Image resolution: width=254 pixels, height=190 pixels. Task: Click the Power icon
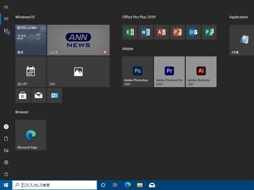tap(6, 174)
